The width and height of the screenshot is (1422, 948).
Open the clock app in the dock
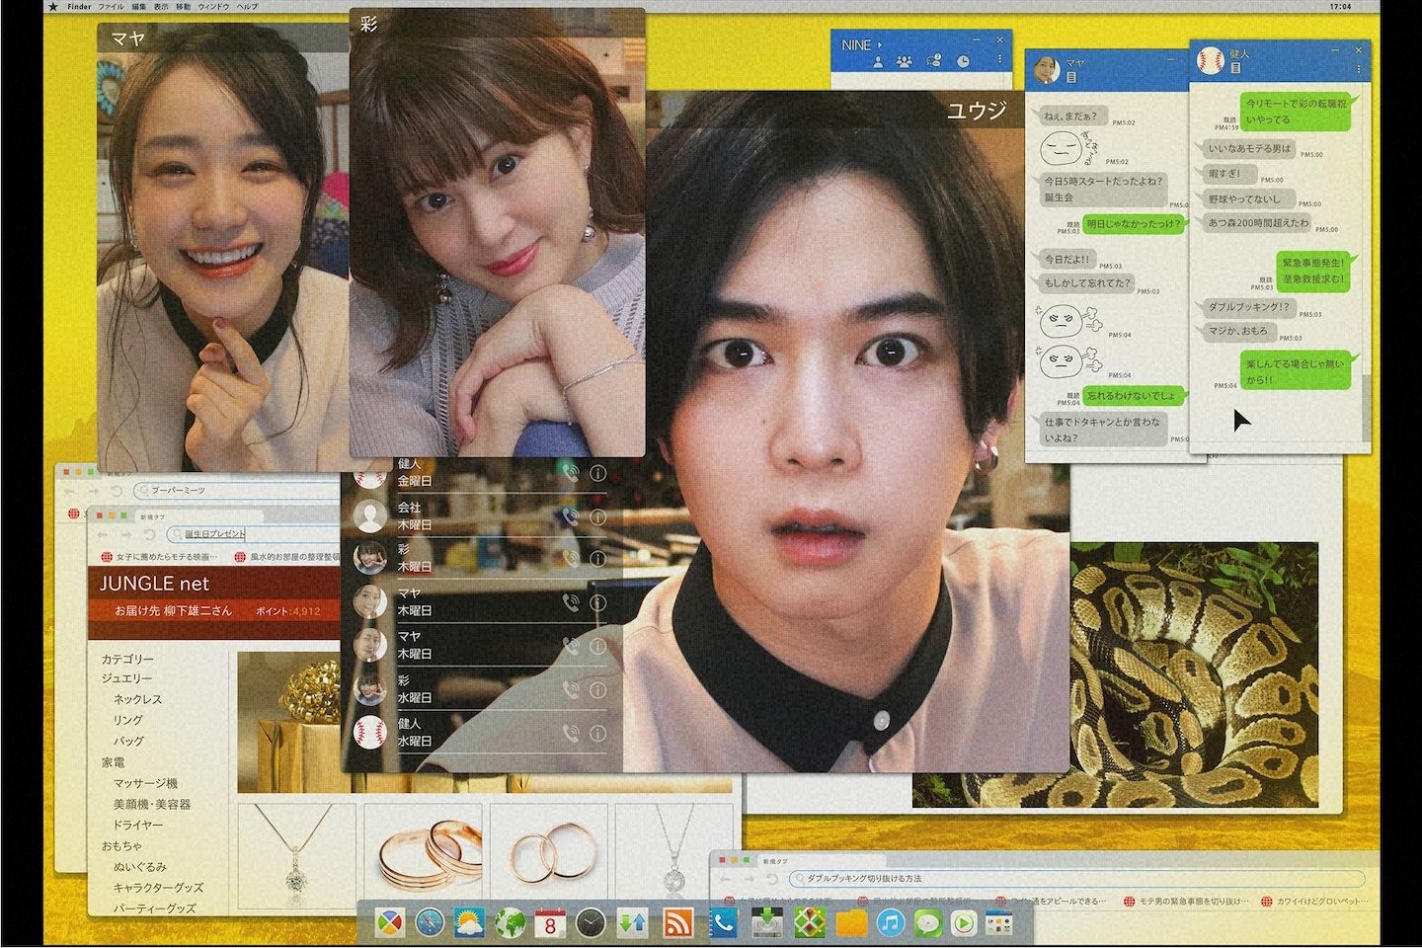pyautogui.click(x=591, y=923)
